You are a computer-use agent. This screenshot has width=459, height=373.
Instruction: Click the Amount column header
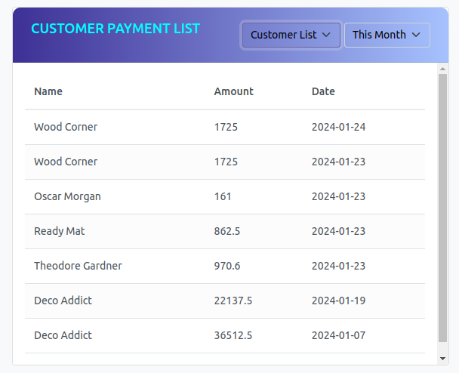(x=234, y=91)
